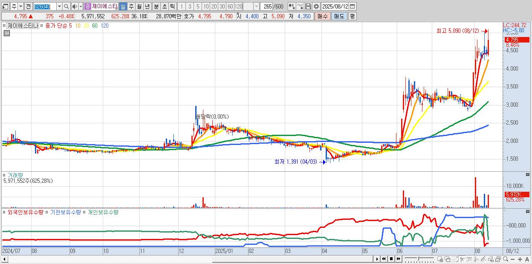Click the zigzag chart tool icon
Screen dimensions: 532x264
pyautogui.click(x=477, y=259)
